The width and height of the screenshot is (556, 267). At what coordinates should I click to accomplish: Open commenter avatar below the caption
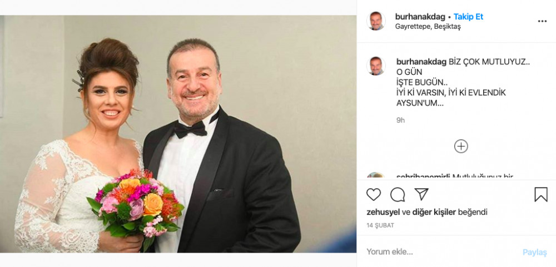(376, 175)
